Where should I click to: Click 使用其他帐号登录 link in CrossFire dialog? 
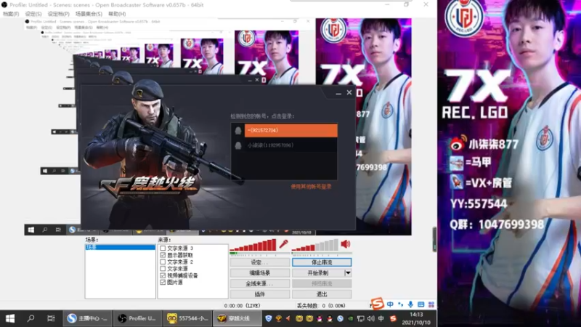click(311, 187)
